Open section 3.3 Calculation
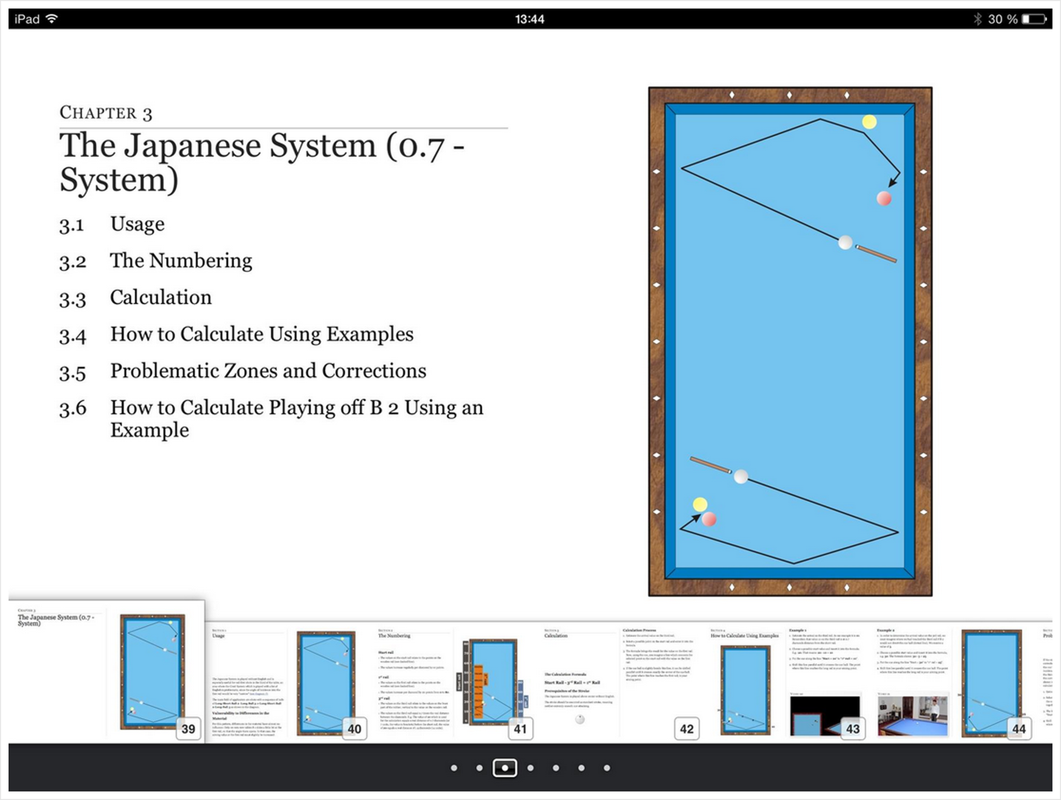Screen dimensions: 1061x800 click(x=135, y=298)
